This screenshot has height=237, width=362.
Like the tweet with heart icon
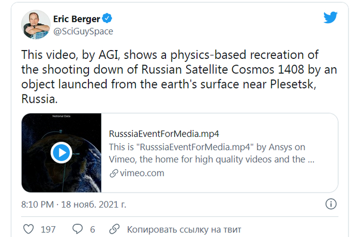[28, 229]
